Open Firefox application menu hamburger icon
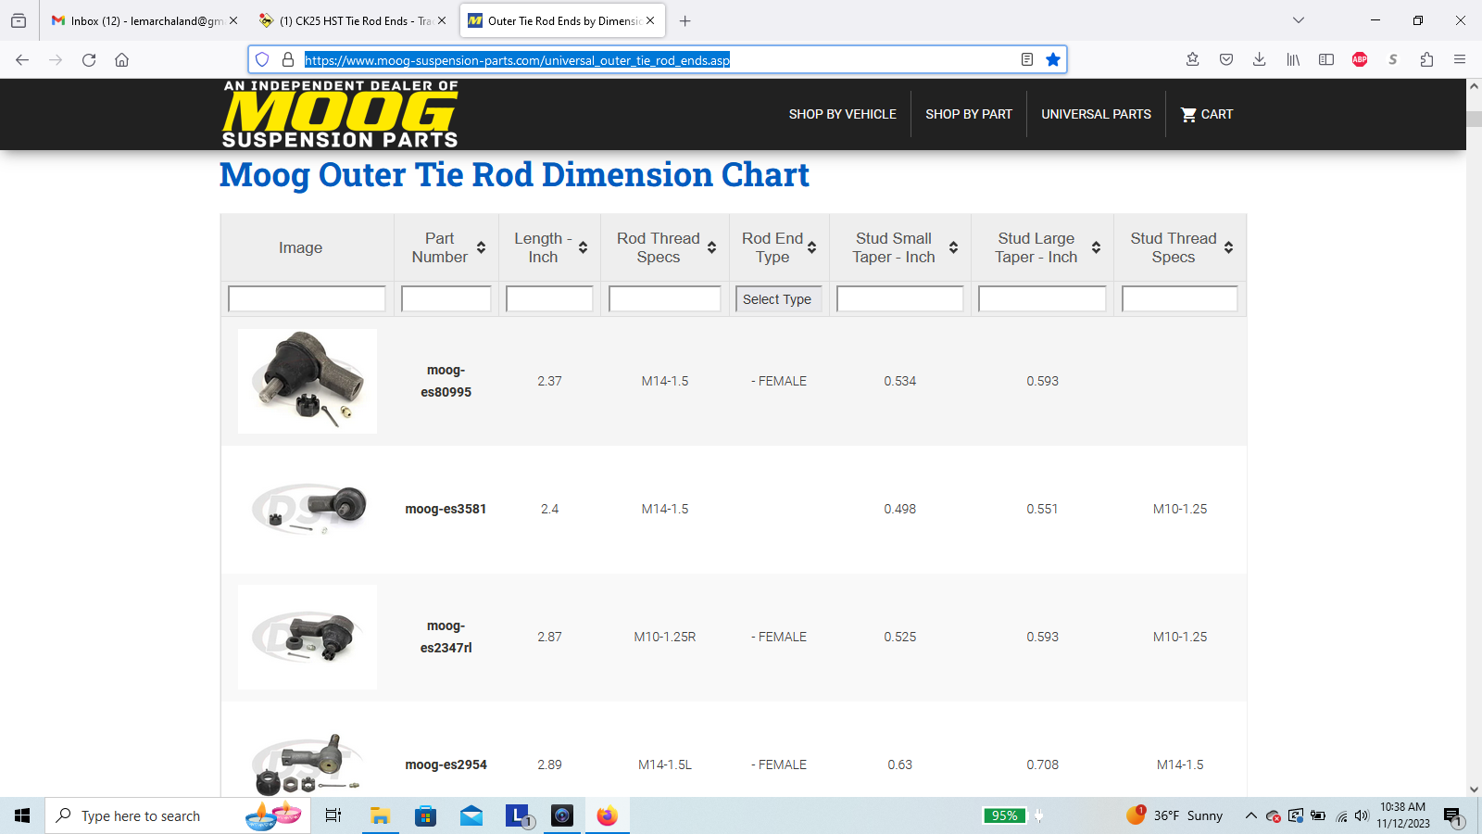This screenshot has height=834, width=1482. [x=1459, y=59]
